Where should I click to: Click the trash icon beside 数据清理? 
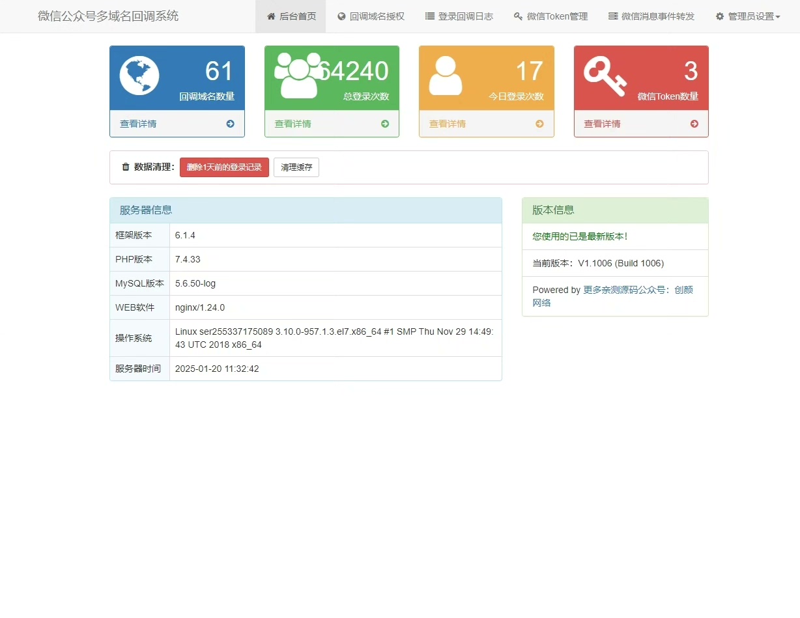point(126,167)
